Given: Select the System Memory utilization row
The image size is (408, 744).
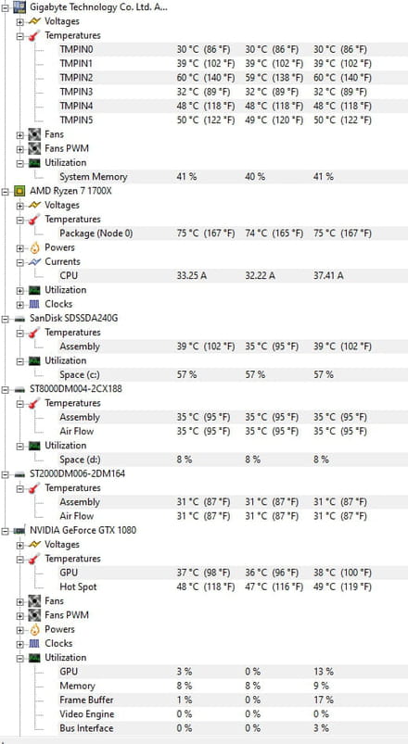Looking at the screenshot, I should (233, 177).
